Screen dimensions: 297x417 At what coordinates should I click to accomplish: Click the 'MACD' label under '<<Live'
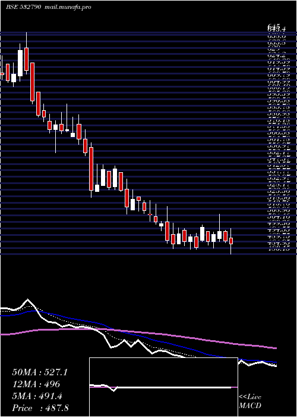[x=250, y=406]
